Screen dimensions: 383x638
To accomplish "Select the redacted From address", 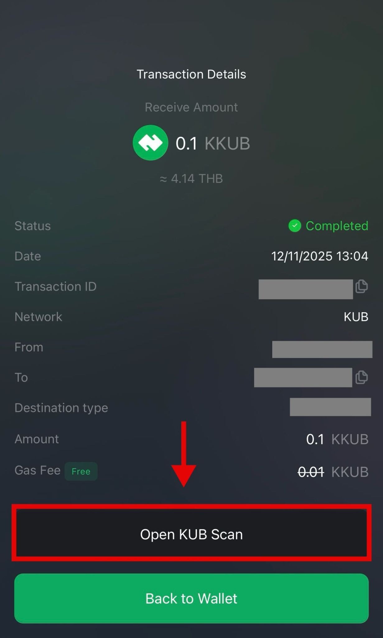I will point(322,349).
